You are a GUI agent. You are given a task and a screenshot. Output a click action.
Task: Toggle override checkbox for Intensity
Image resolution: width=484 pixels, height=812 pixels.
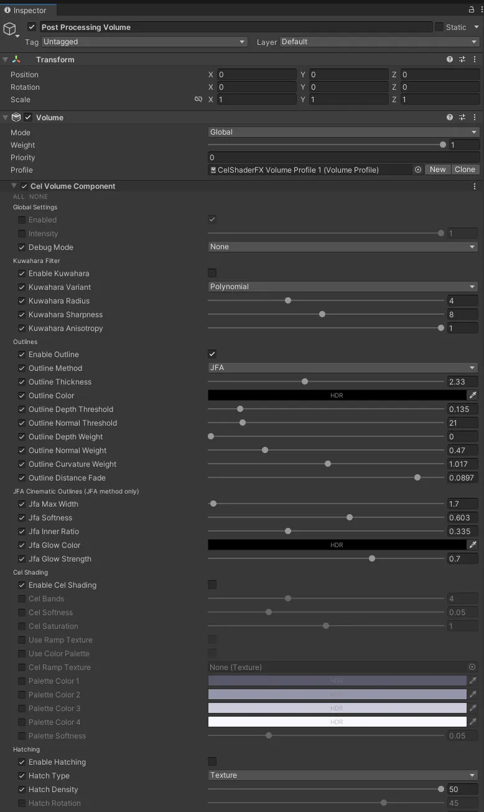click(x=22, y=234)
